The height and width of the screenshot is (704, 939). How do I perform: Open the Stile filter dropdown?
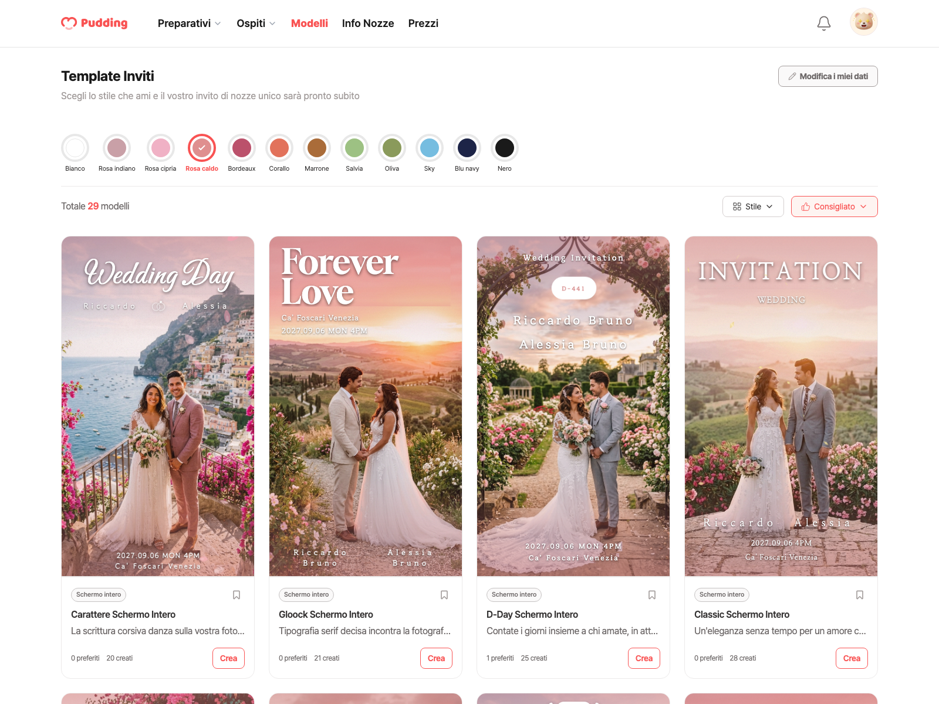coord(753,207)
